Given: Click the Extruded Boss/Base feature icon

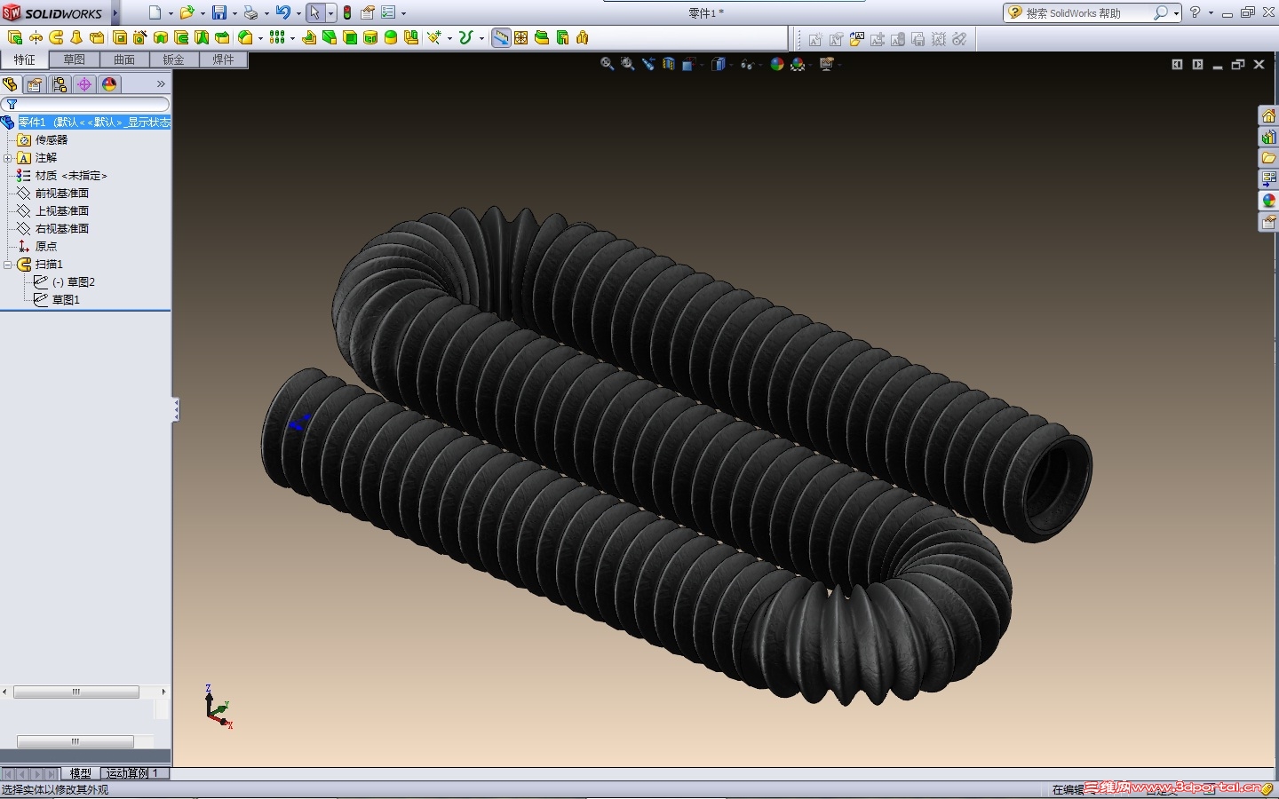Looking at the screenshot, I should point(15,37).
